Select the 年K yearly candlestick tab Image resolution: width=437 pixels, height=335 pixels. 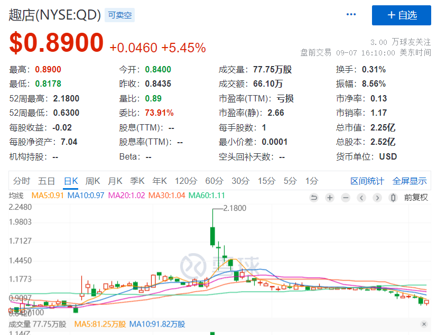pyautogui.click(x=160, y=181)
